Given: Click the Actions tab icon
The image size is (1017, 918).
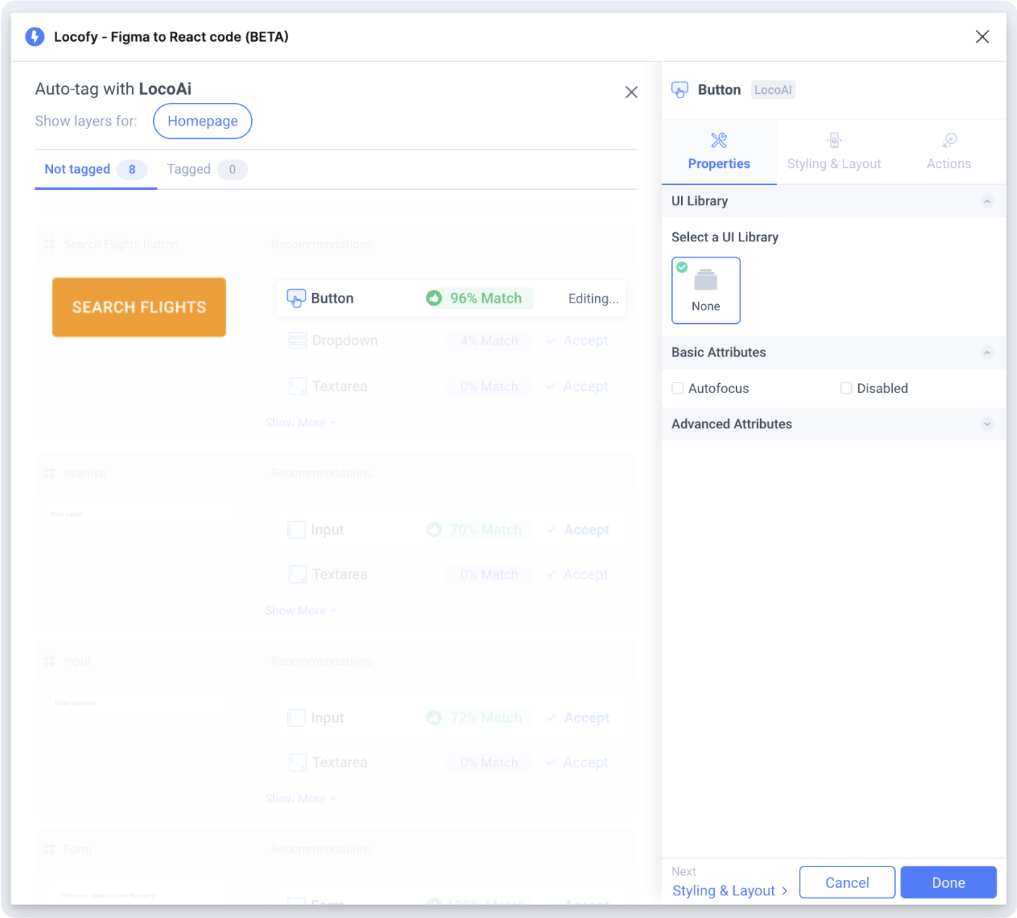Looking at the screenshot, I should (949, 140).
